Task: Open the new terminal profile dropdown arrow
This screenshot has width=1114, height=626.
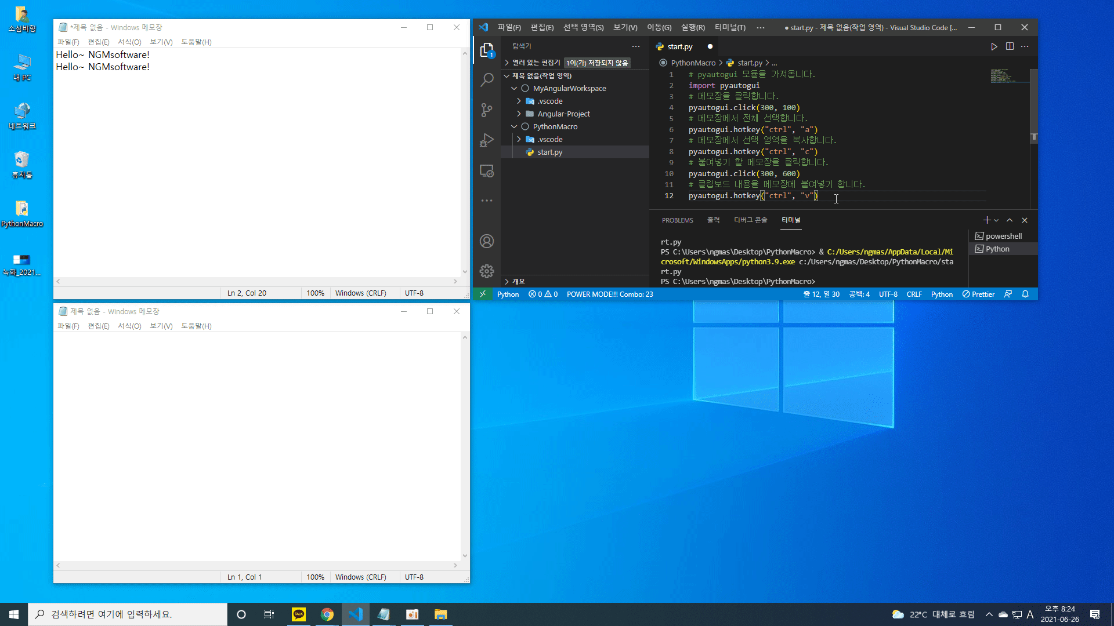Action: pos(996,220)
